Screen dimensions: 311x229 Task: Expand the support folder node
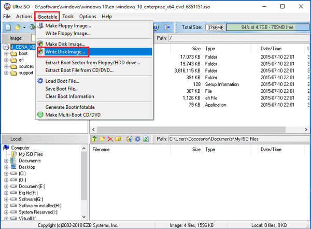[x=6, y=73]
